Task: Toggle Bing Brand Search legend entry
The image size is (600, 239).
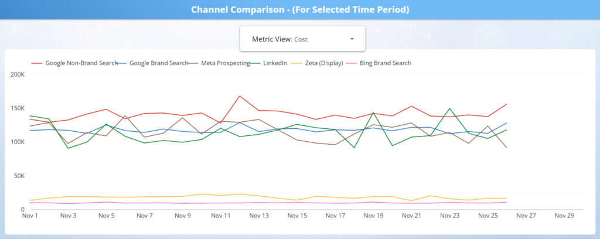Action: 385,63
